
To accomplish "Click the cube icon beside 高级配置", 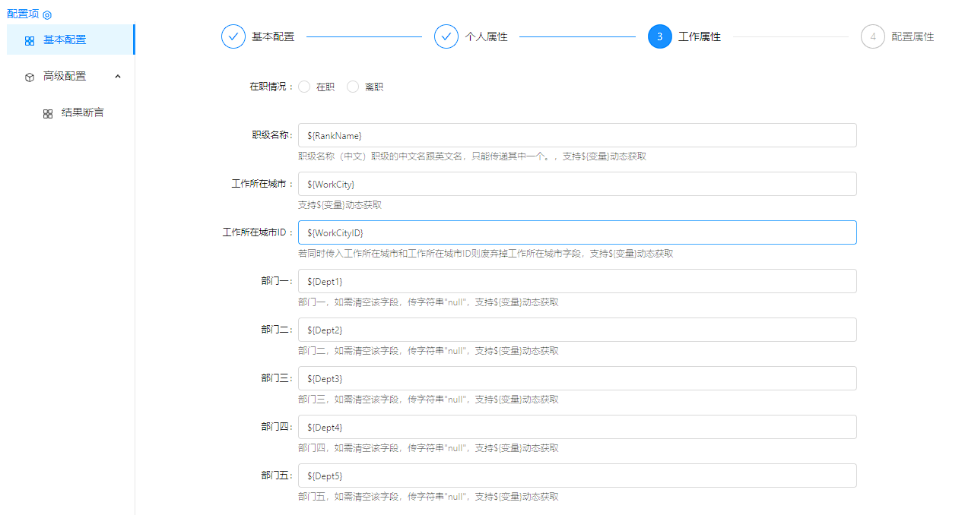I will click(30, 77).
